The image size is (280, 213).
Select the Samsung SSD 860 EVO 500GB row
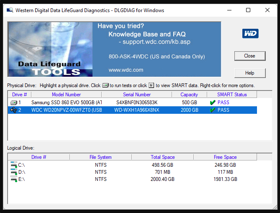pos(133,103)
